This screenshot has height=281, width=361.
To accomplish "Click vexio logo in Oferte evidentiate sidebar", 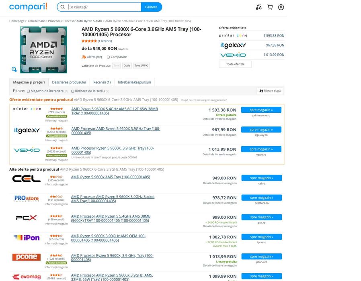I will pos(233,55).
